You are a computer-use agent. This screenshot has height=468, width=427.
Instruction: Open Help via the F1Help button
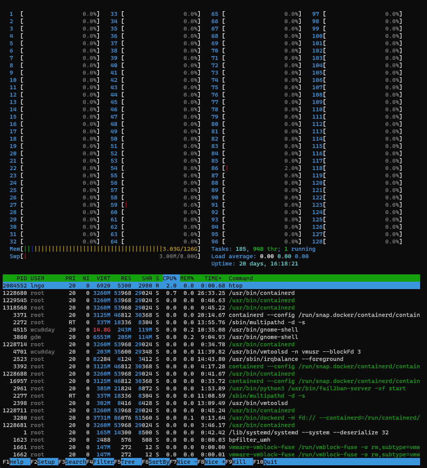[x=12, y=461]
